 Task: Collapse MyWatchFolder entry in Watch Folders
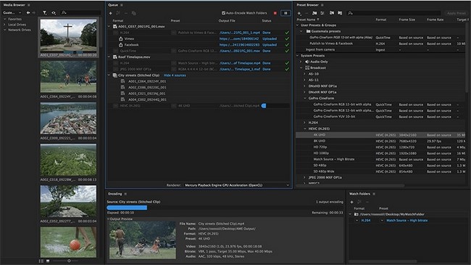350,214
